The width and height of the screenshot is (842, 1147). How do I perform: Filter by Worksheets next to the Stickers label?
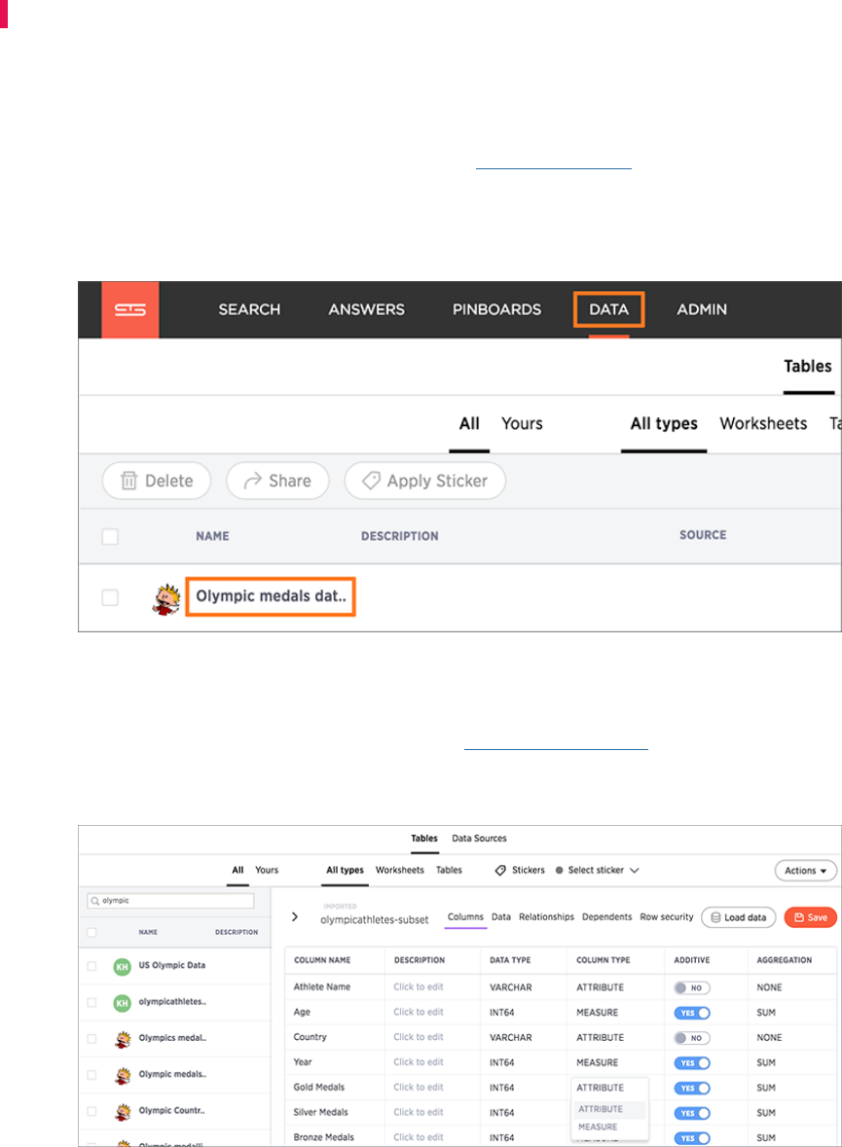400,870
